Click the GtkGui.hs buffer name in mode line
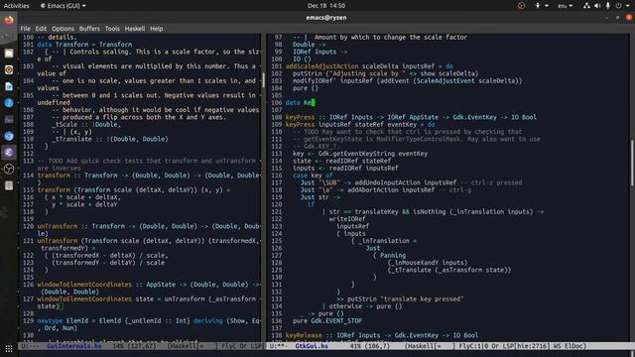This screenshot has width=635, height=357. click(312, 346)
